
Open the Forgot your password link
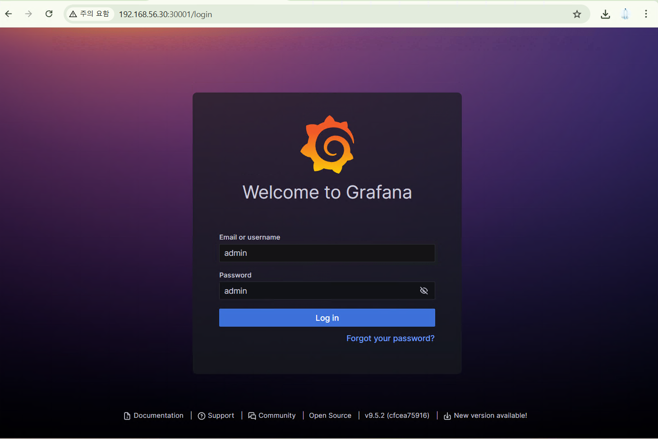coord(391,338)
